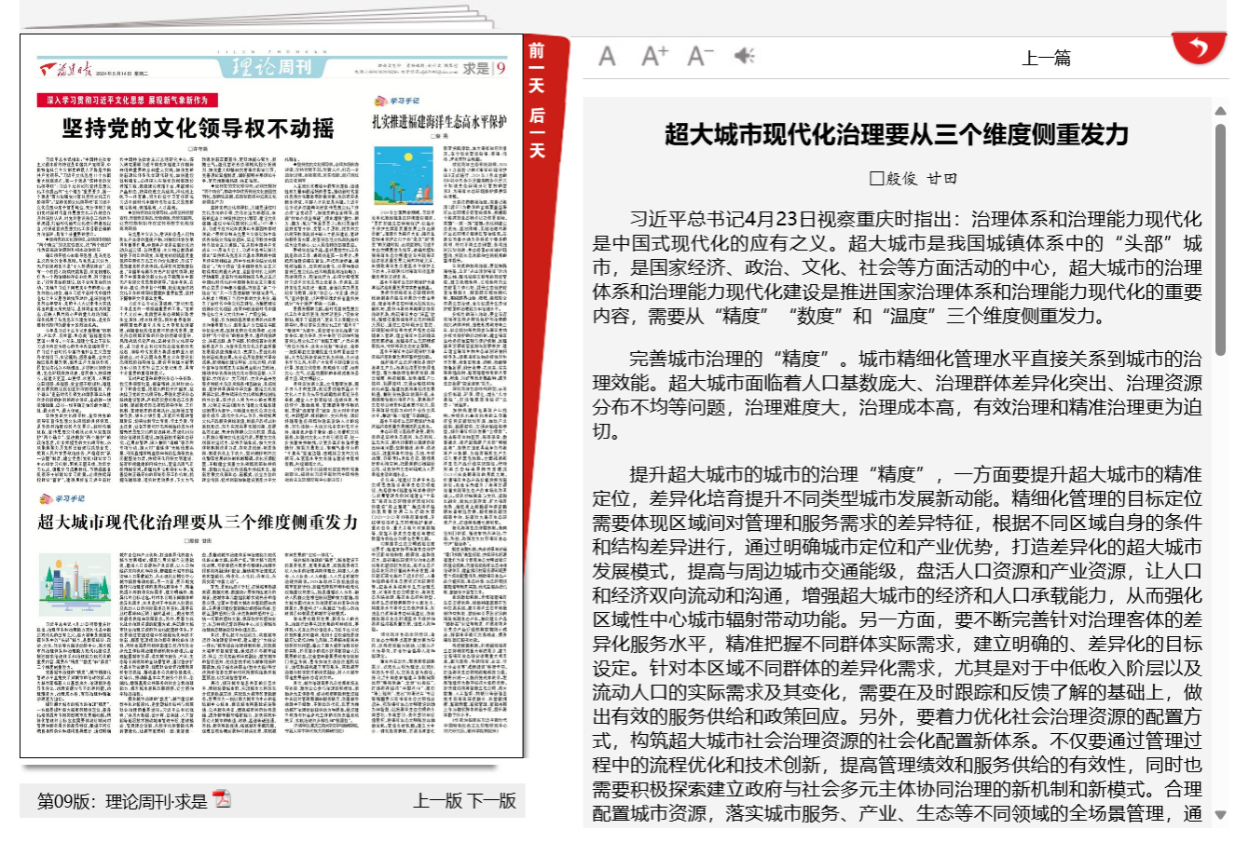1249x843 pixels.
Task: Open article 扎实推进福建海洋生态高水平保护
Action: coord(439,122)
